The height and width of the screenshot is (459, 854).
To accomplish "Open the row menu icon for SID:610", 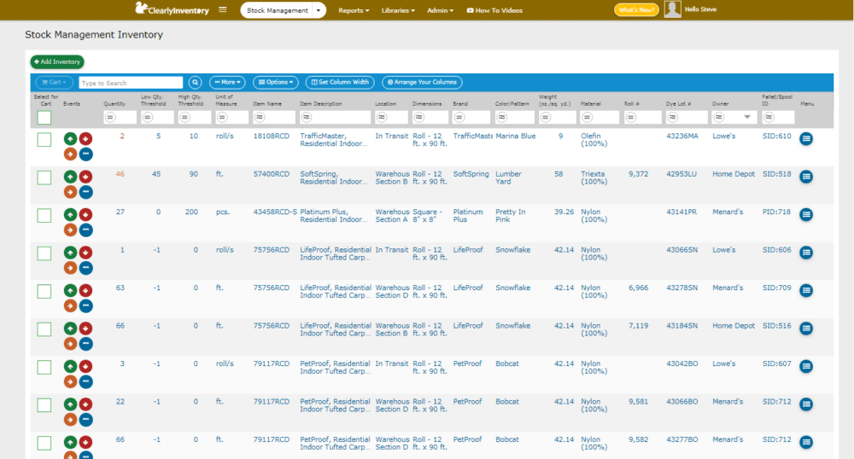I will pos(806,139).
